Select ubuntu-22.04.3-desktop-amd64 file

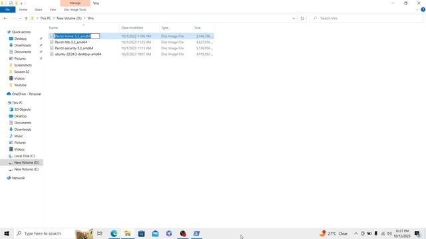point(78,54)
